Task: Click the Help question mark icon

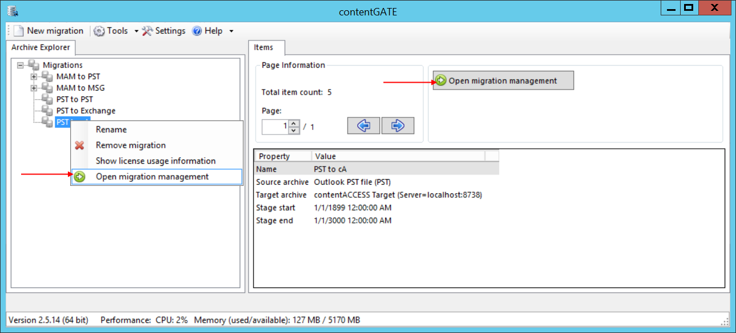Action: point(197,31)
